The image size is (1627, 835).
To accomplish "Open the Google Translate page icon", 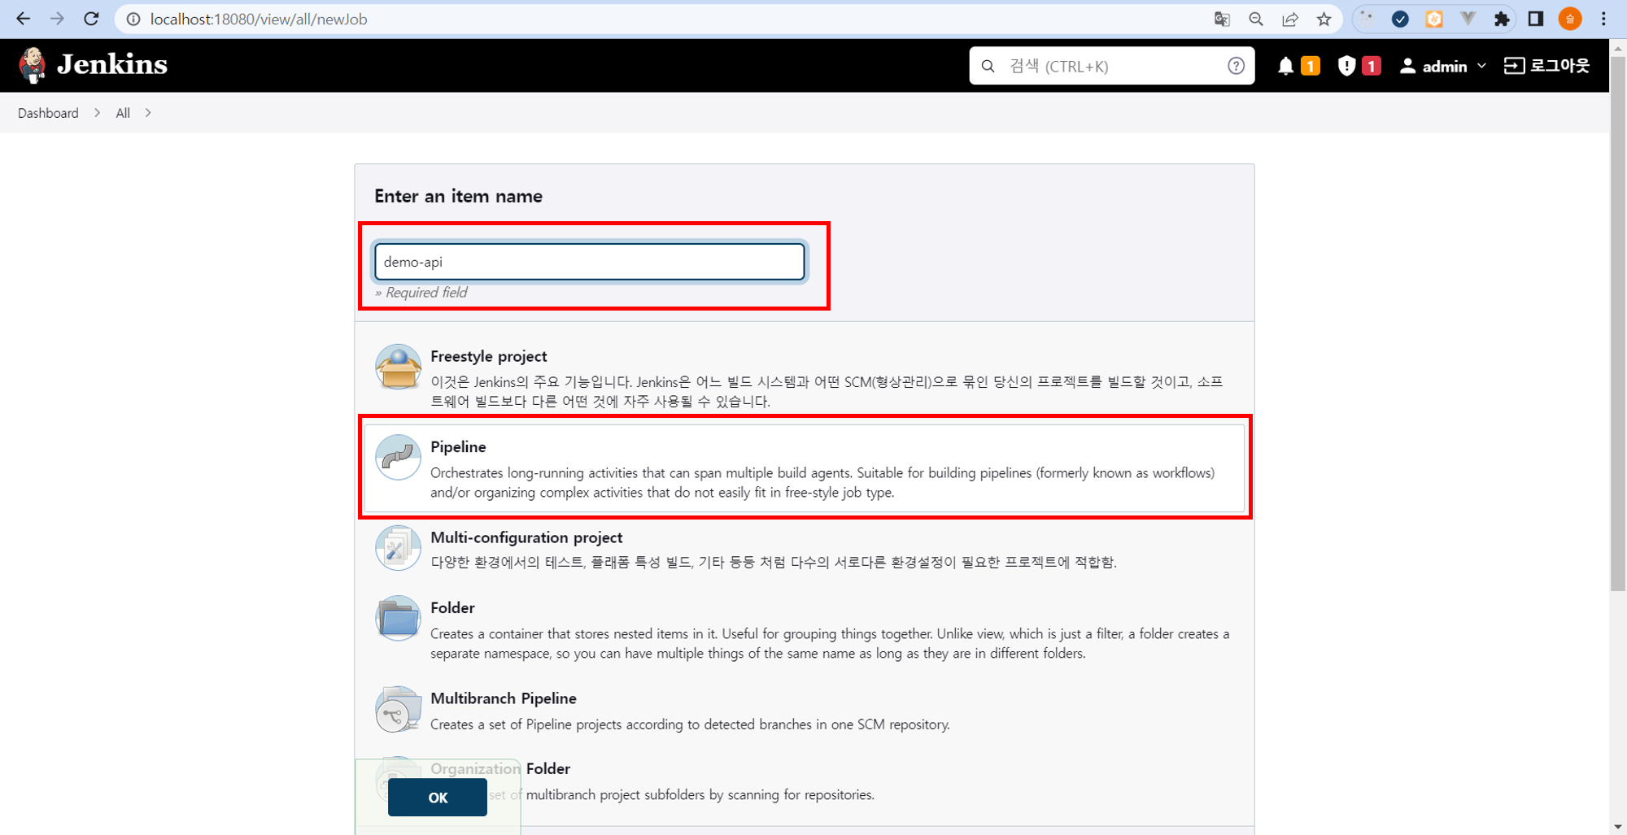I will coord(1222,19).
